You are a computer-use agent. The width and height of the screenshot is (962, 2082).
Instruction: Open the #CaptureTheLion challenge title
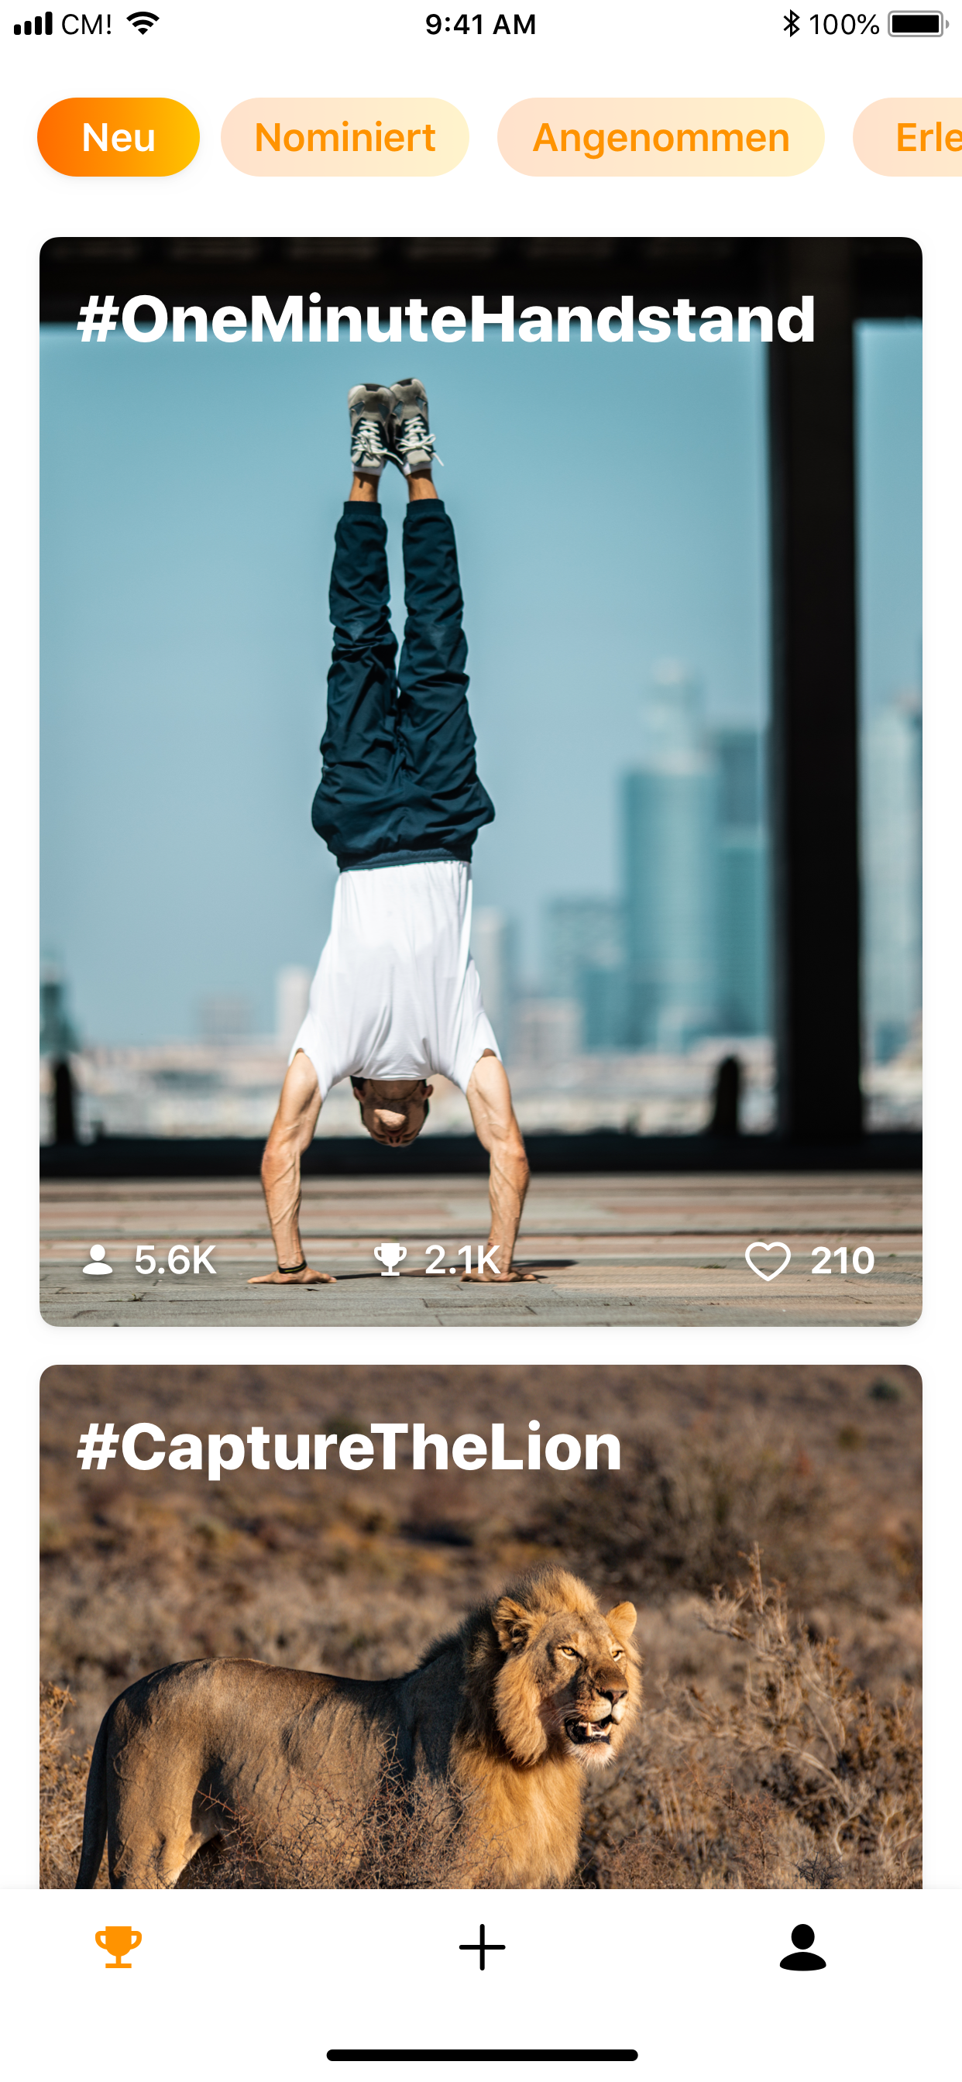(349, 1448)
